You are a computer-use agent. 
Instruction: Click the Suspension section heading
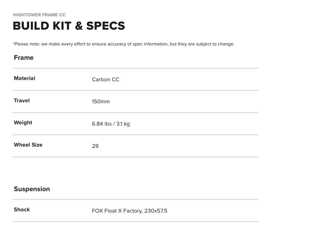pos(32,189)
